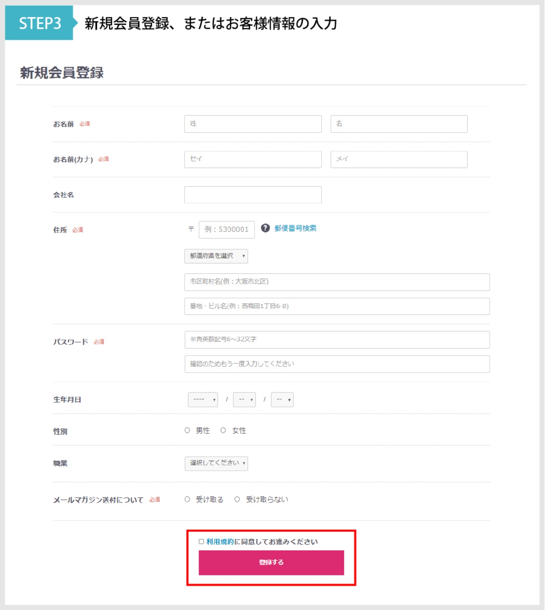Expand the birth day dropdown

tap(282, 400)
